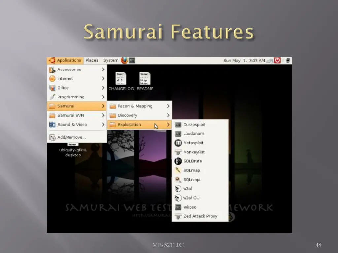Click the display icon at panel's right end
Image resolution: width=338 pixels, height=253 pixels.
[288, 61]
